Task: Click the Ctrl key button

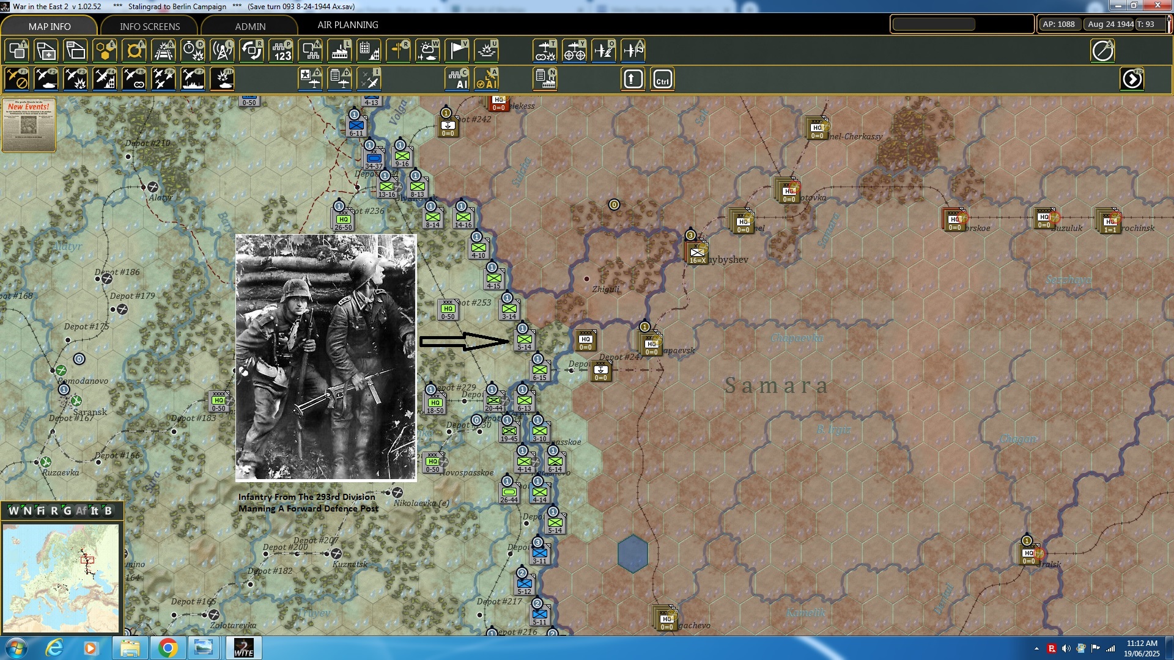Action: point(663,79)
